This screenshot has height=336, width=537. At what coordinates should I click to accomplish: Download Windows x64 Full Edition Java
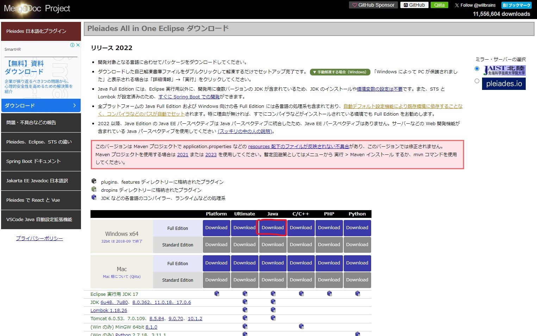(273, 228)
